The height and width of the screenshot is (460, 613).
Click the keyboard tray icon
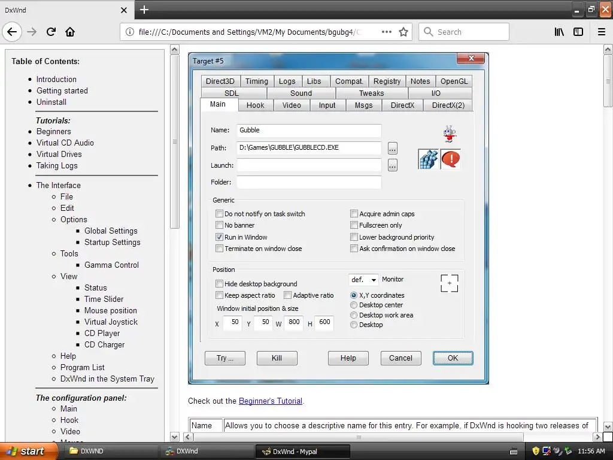pos(514,452)
